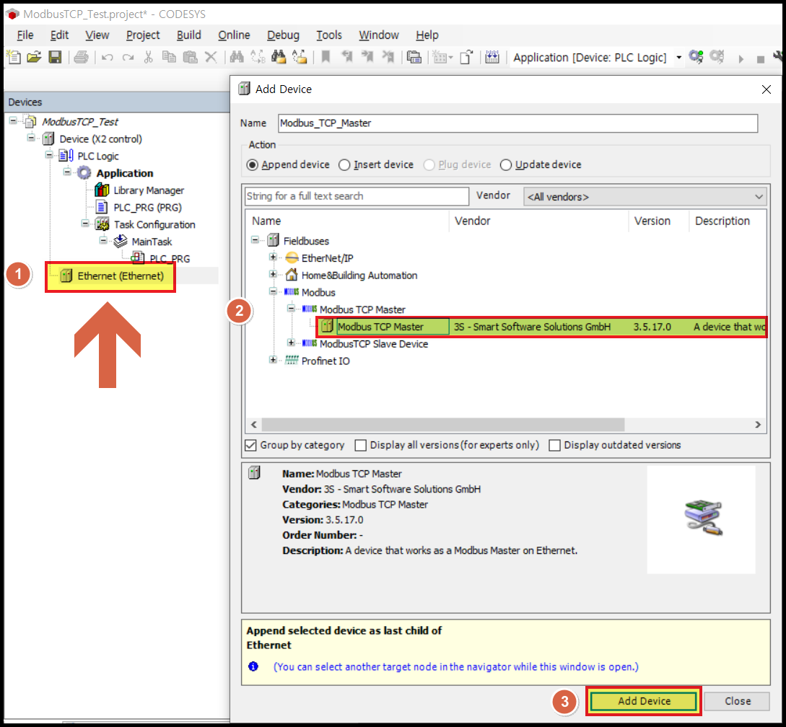Click the Build grid icon in toolbar
The height and width of the screenshot is (727, 786).
492,58
